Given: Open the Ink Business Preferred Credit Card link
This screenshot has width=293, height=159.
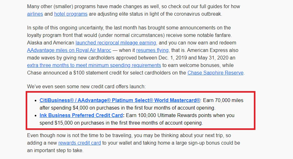Looking at the screenshot, I should point(81,115).
